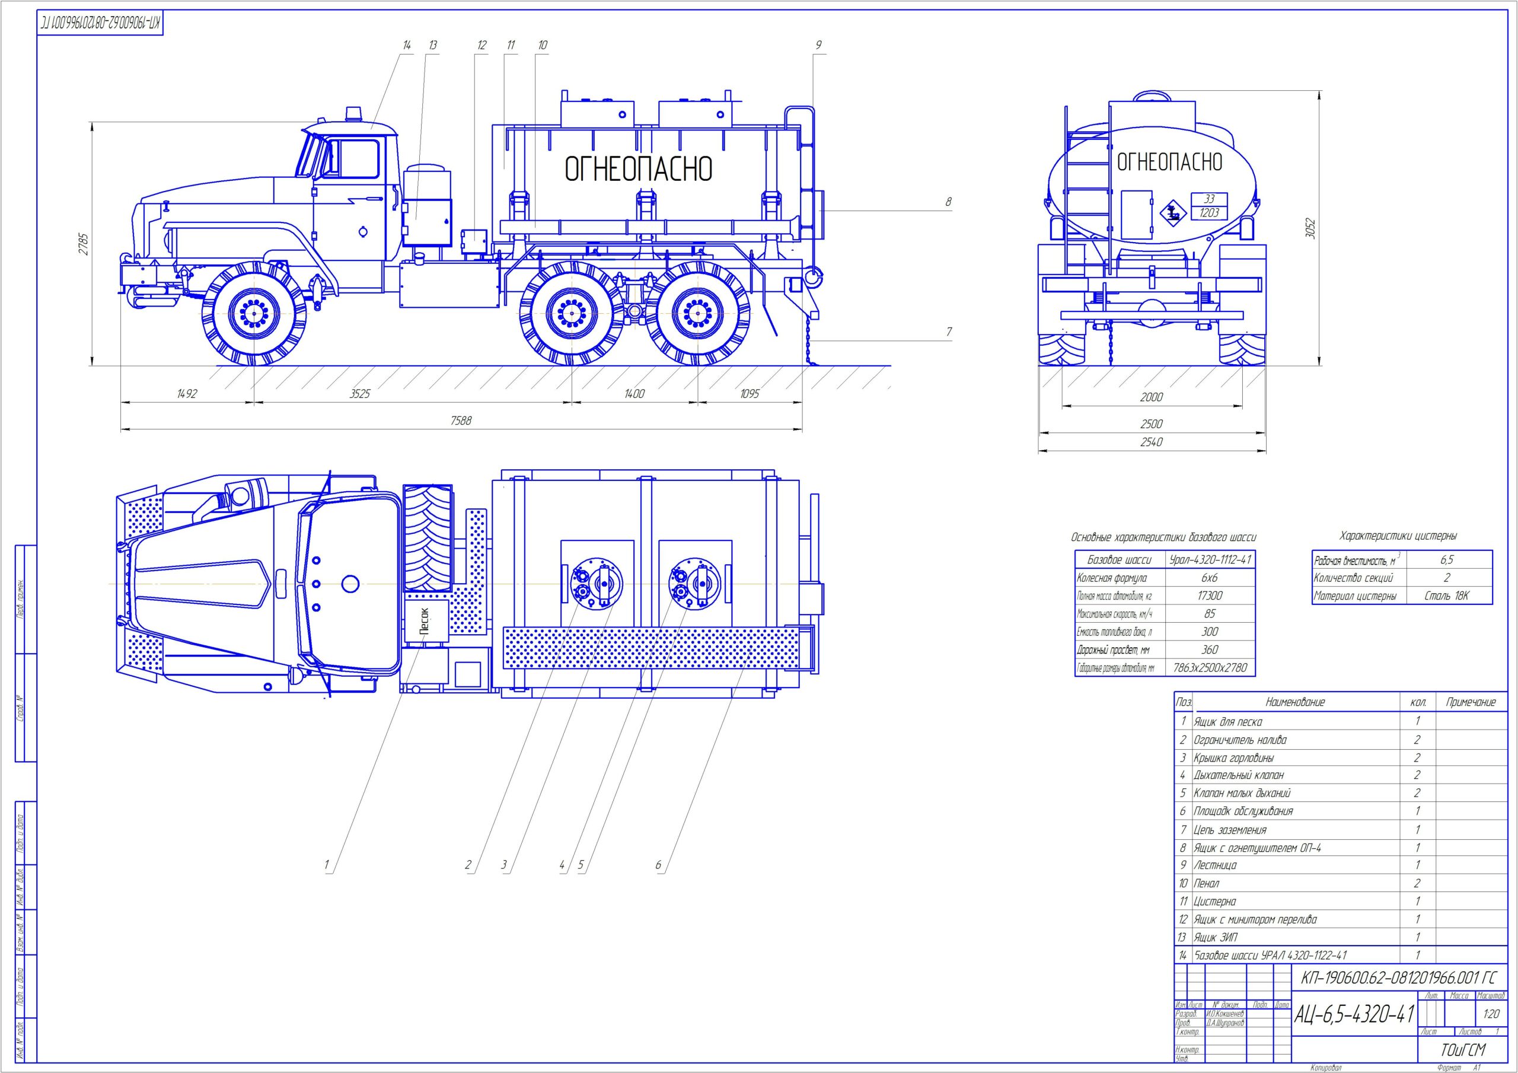Viewport: 1518px width, 1073px height.
Task: Select the 'Колесная формула' cell
Action: click(1120, 578)
